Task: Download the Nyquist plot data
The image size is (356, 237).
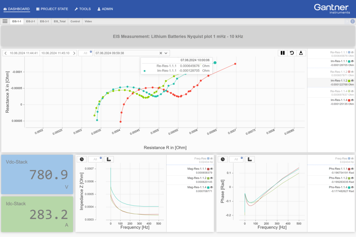Action: pos(301,53)
